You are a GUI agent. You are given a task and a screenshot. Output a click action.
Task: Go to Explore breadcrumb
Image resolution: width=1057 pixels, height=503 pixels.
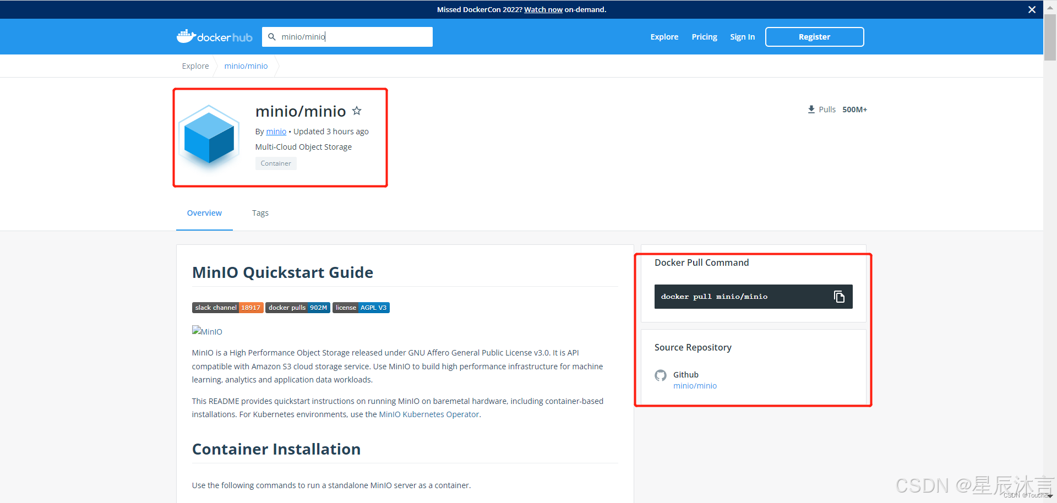coord(195,66)
